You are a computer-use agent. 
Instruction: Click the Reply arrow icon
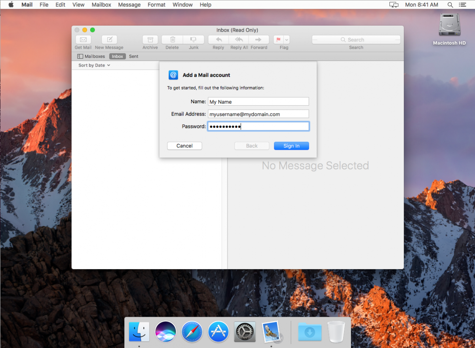(218, 40)
